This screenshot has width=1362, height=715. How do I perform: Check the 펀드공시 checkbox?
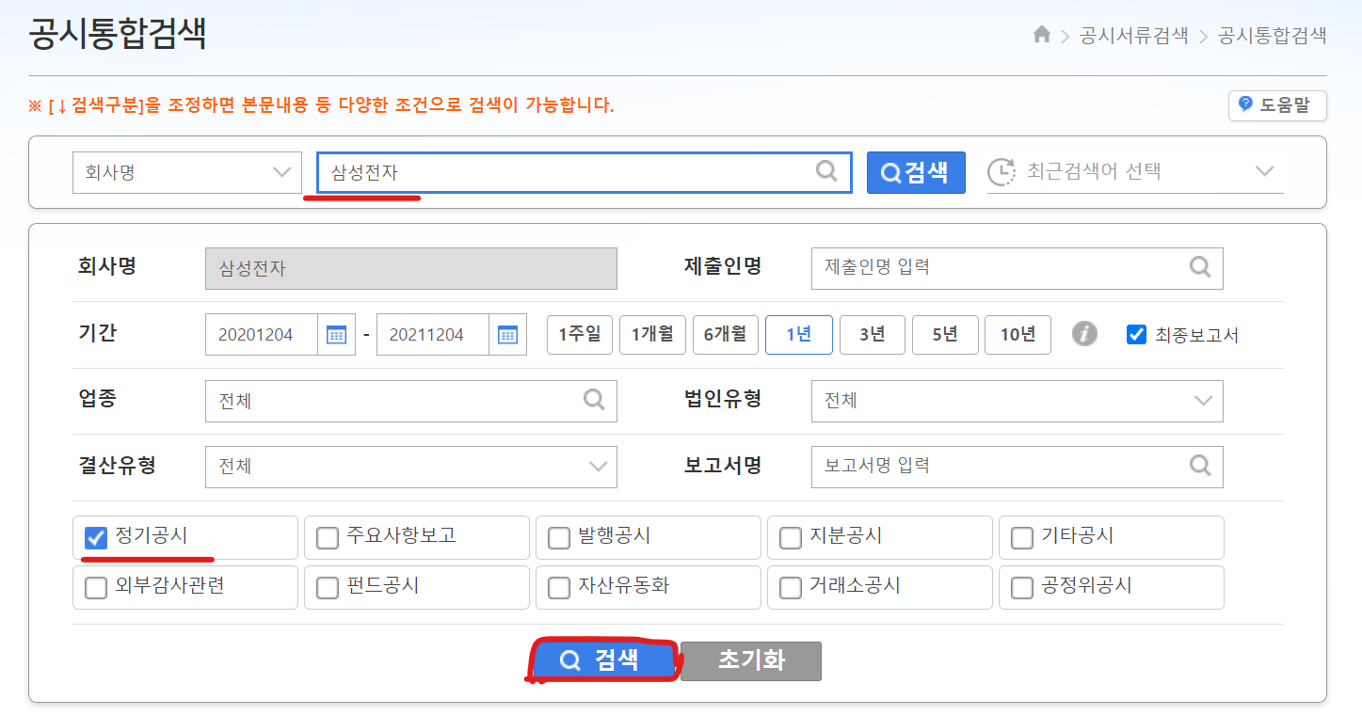point(327,588)
